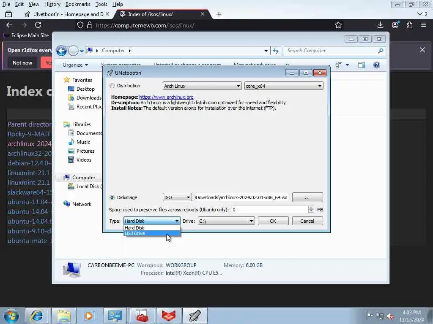
Task: Open Internet Explorer from the taskbar
Action: click(36, 316)
